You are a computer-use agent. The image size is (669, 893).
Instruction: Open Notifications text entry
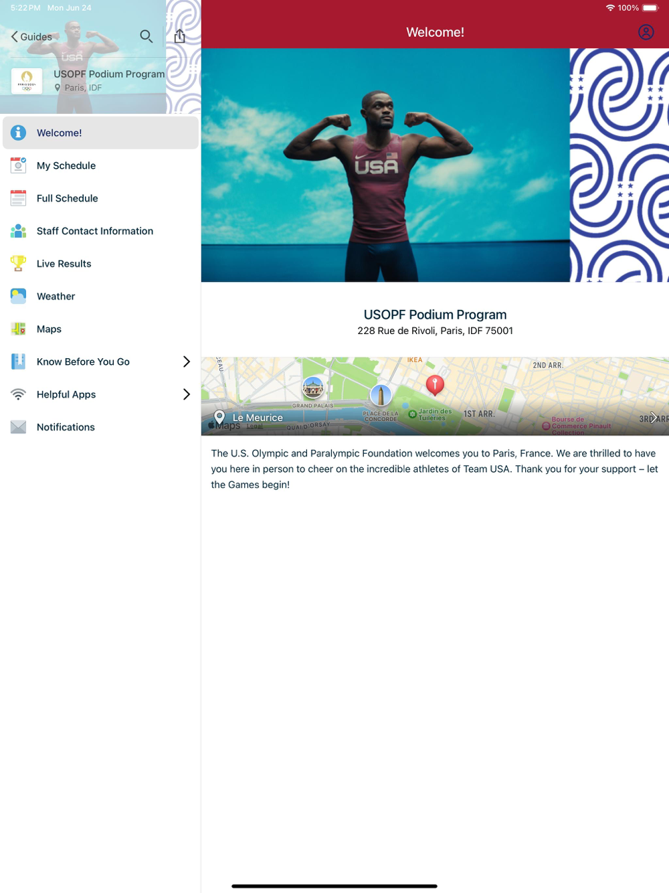pos(66,427)
